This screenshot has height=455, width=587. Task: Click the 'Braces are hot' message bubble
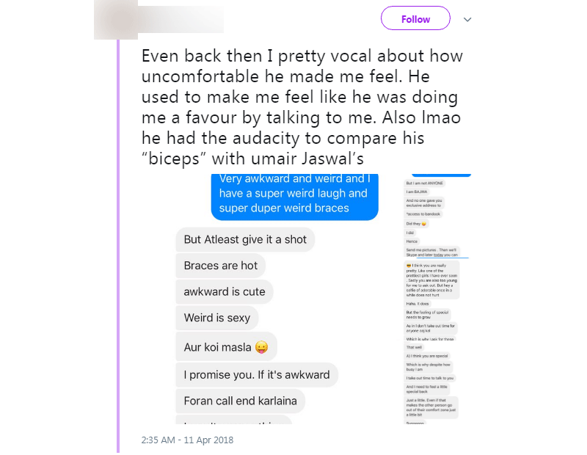(x=221, y=266)
